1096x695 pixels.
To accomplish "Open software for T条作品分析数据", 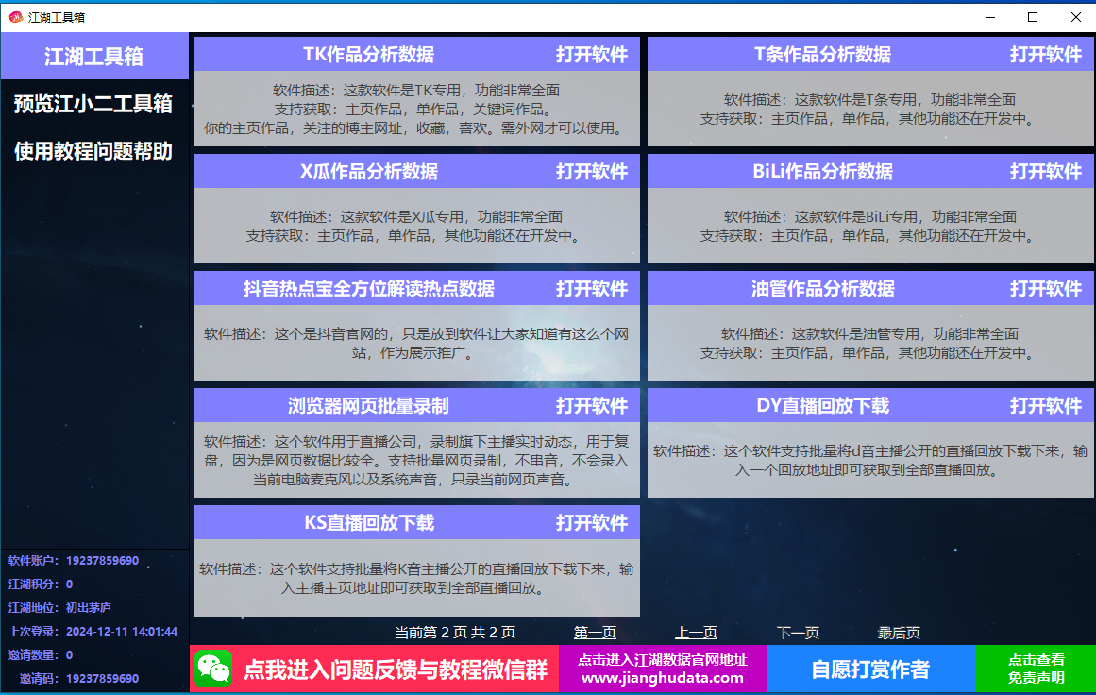I will pos(1045,55).
